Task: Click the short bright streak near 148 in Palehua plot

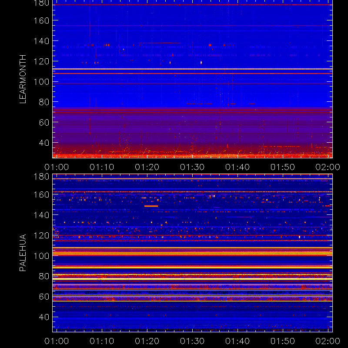Action: 151,206
